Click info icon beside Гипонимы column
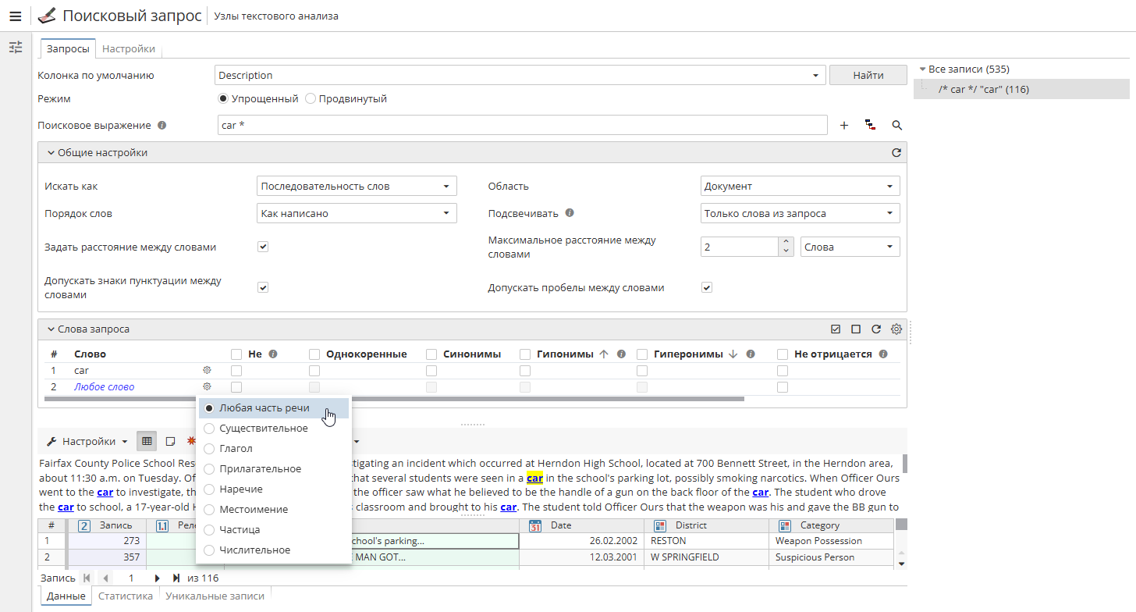This screenshot has height=612, width=1136. tap(621, 354)
